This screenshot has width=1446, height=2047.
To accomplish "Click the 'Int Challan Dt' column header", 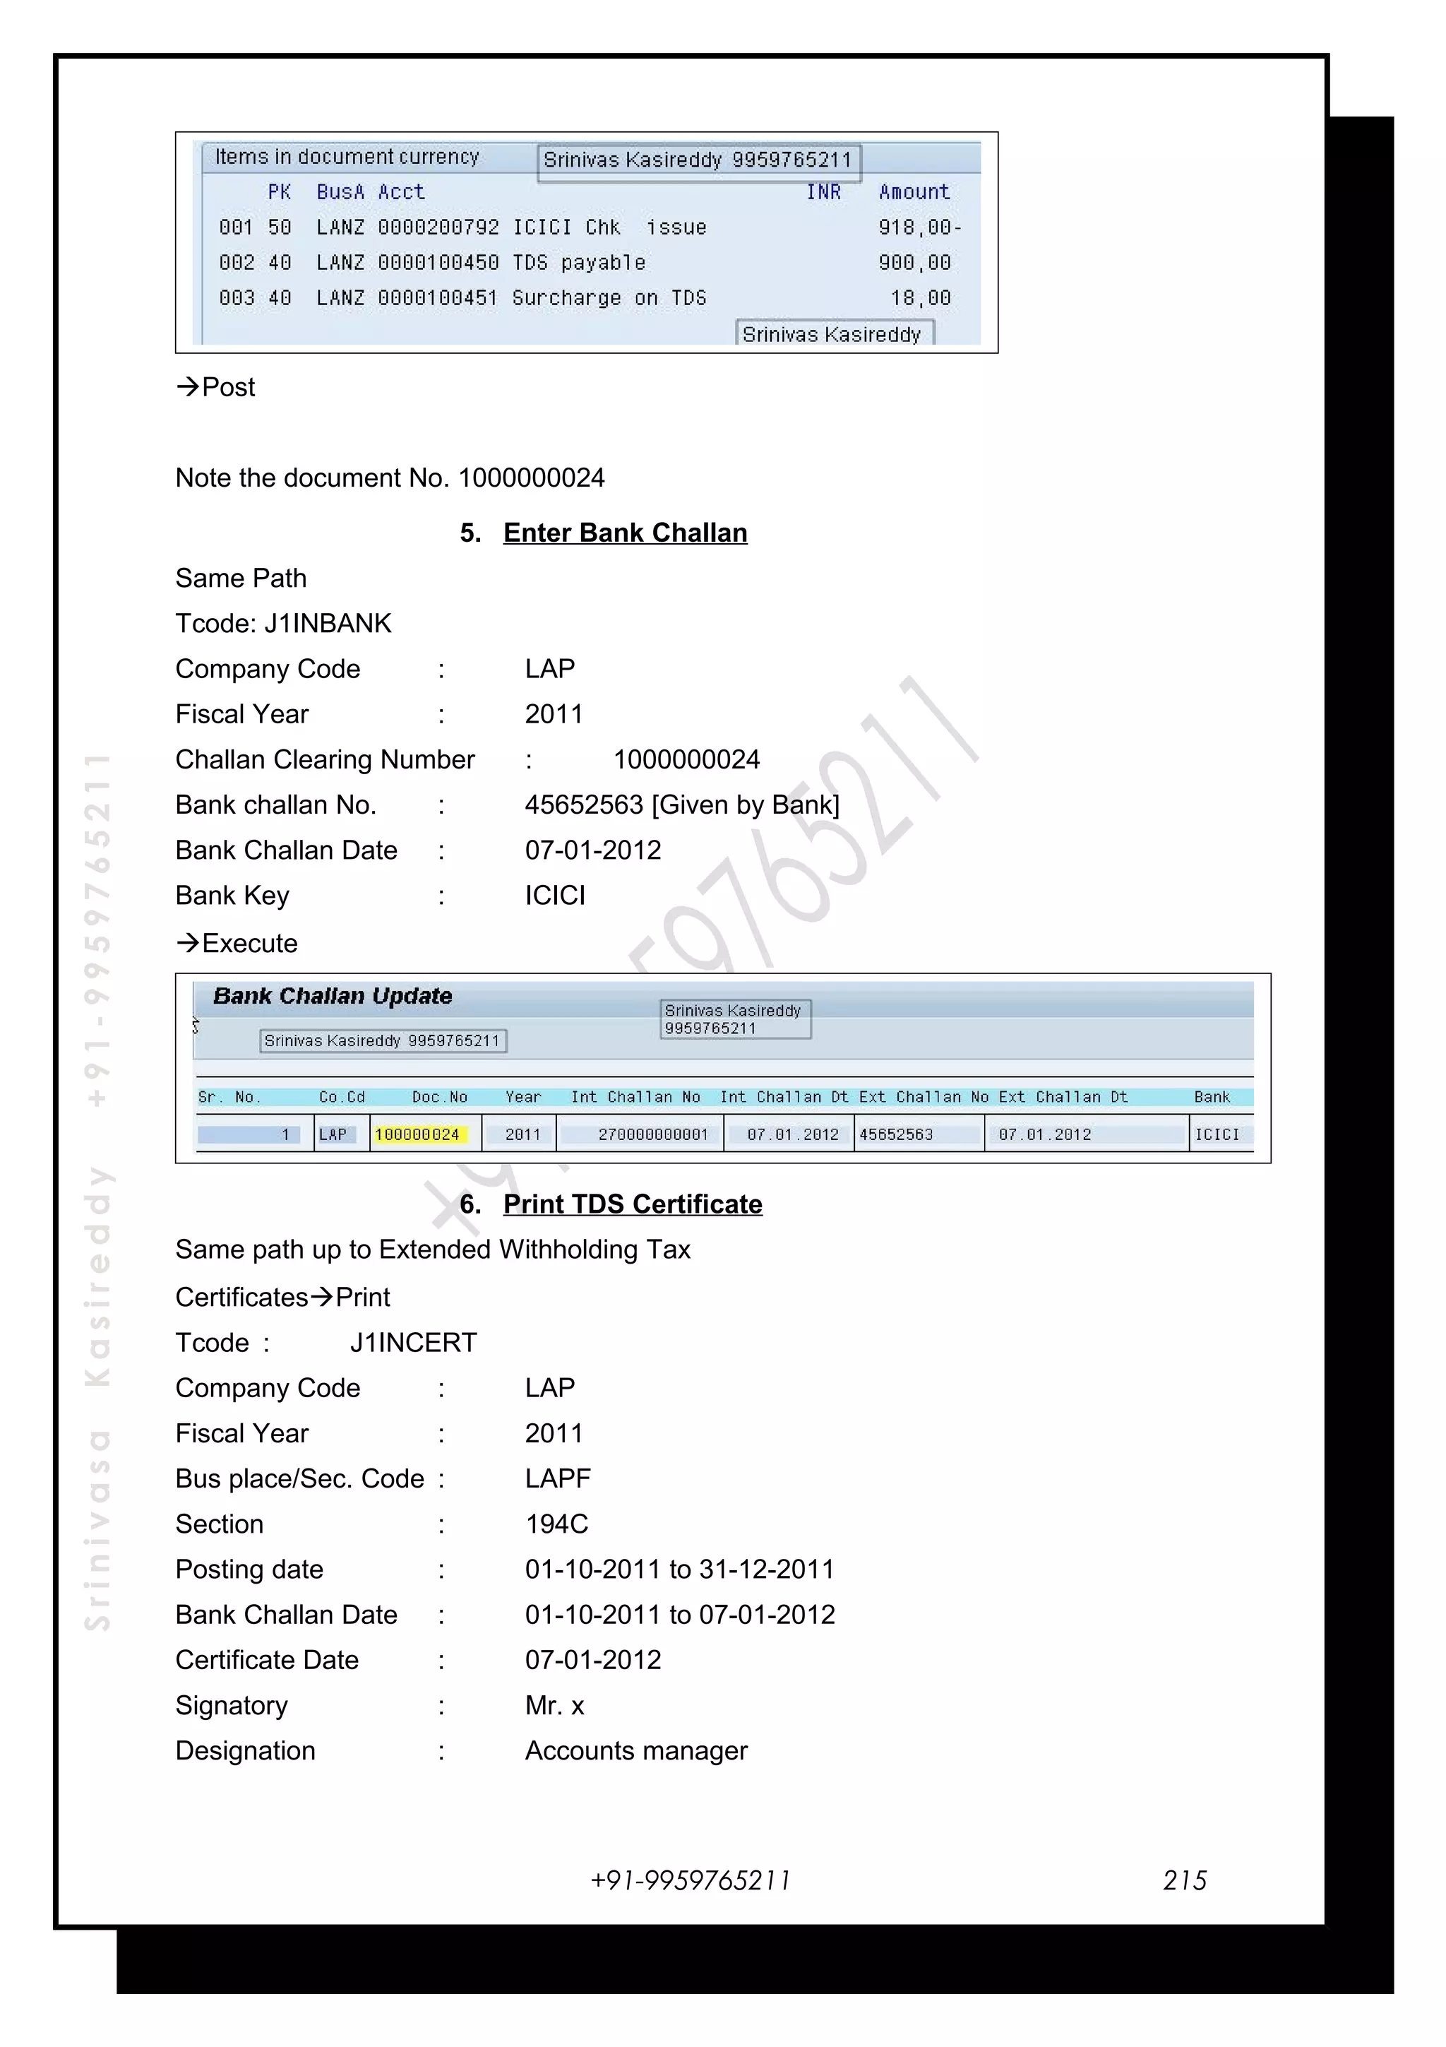I will click(x=784, y=1096).
